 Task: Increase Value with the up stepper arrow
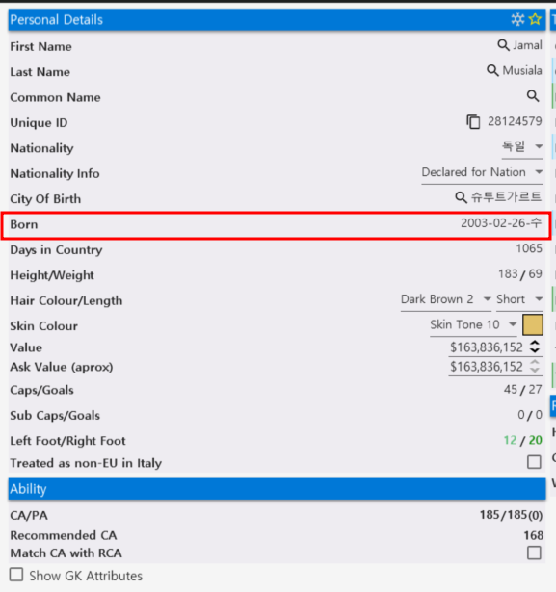(x=535, y=343)
